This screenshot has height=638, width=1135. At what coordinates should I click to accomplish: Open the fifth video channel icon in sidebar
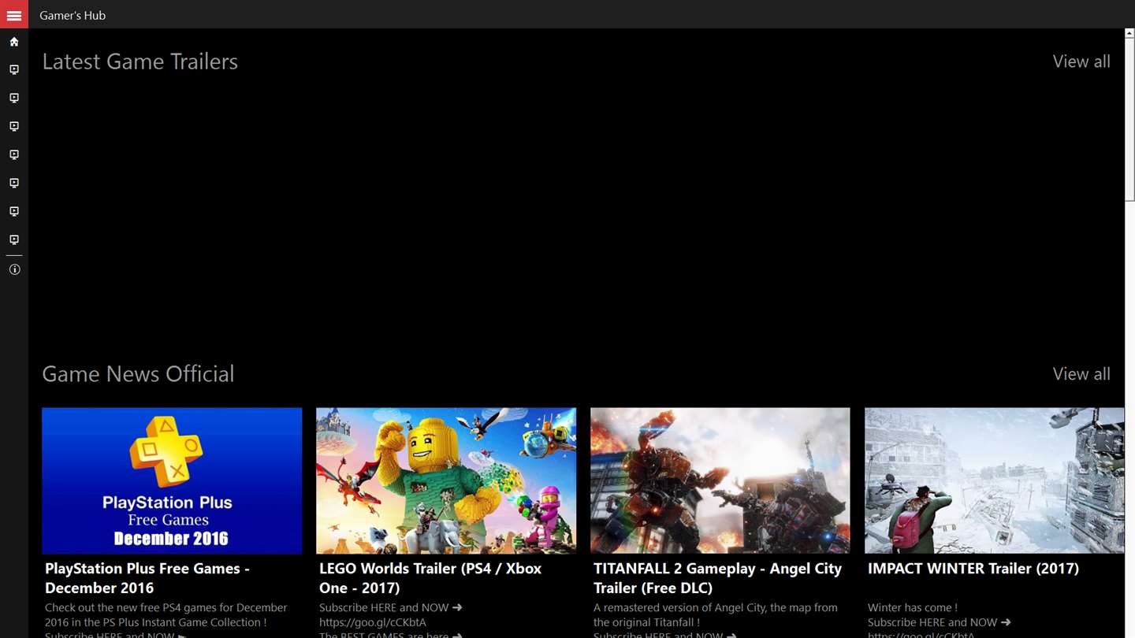[14, 184]
